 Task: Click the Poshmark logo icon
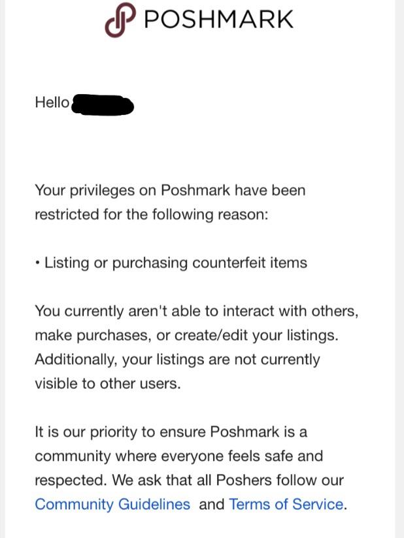120,20
